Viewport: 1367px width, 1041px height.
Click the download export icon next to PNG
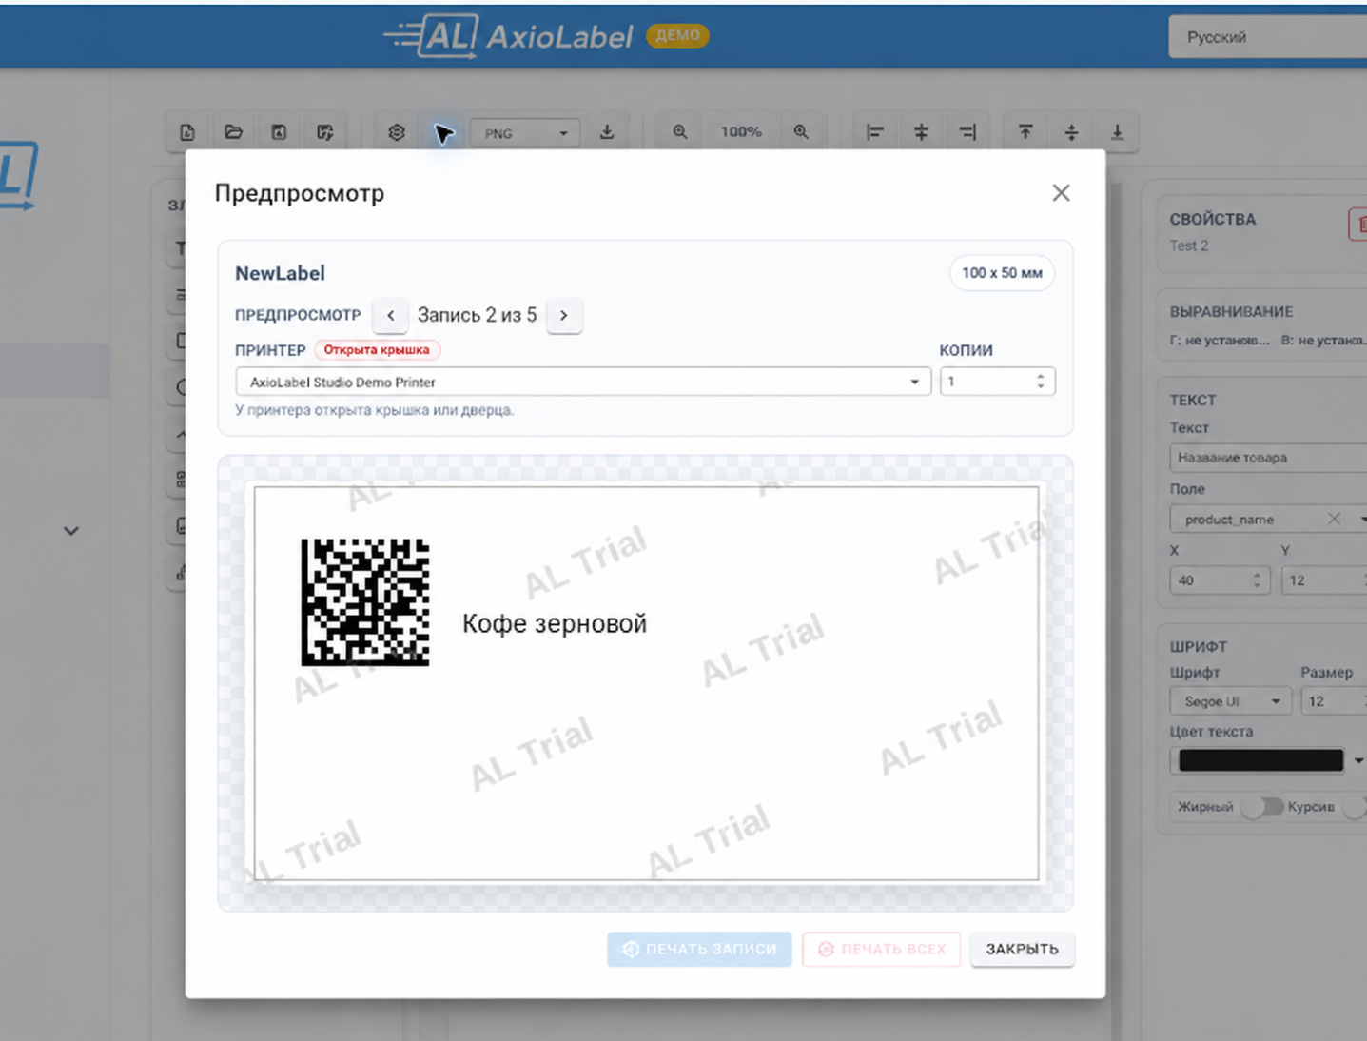607,132
